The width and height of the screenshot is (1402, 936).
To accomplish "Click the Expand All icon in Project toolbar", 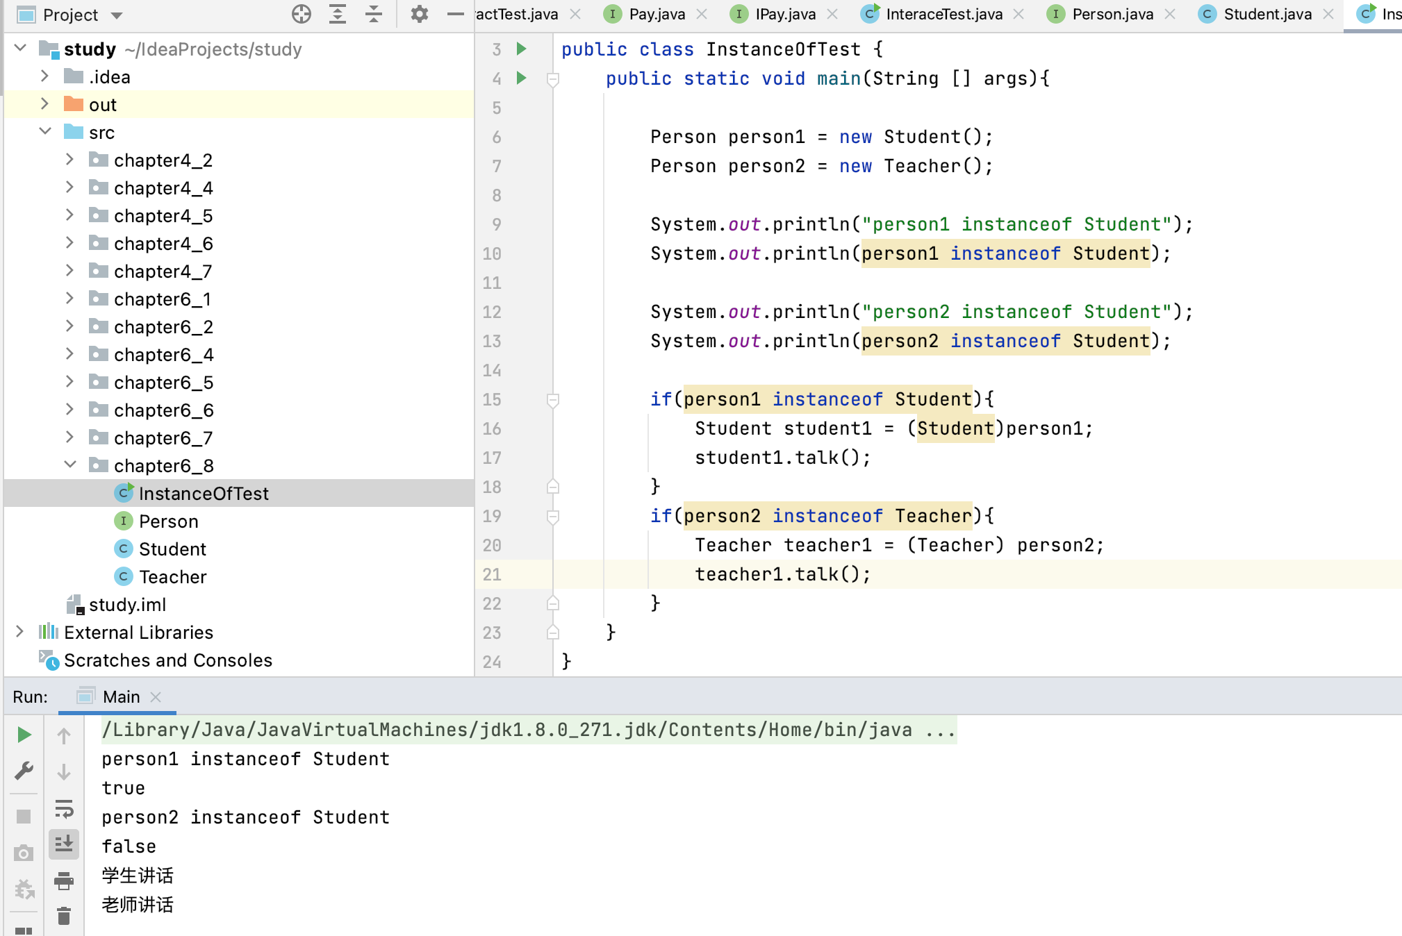I will point(338,14).
